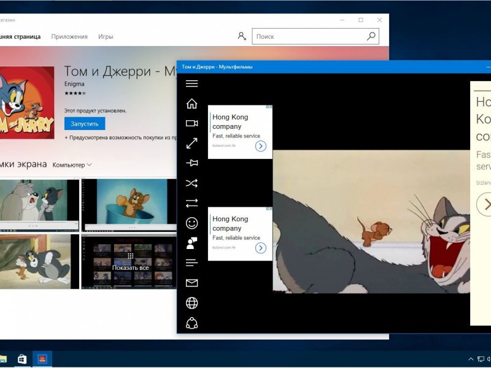Open the hamburger menu in the cartoon app
The width and height of the screenshot is (491, 368).
tap(191, 83)
